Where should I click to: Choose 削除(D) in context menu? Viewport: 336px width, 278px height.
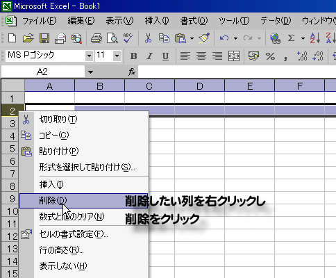pos(84,201)
